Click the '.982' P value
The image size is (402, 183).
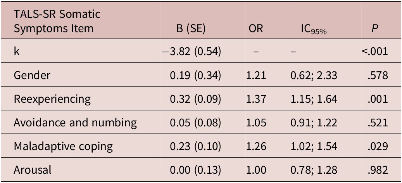tap(378, 170)
